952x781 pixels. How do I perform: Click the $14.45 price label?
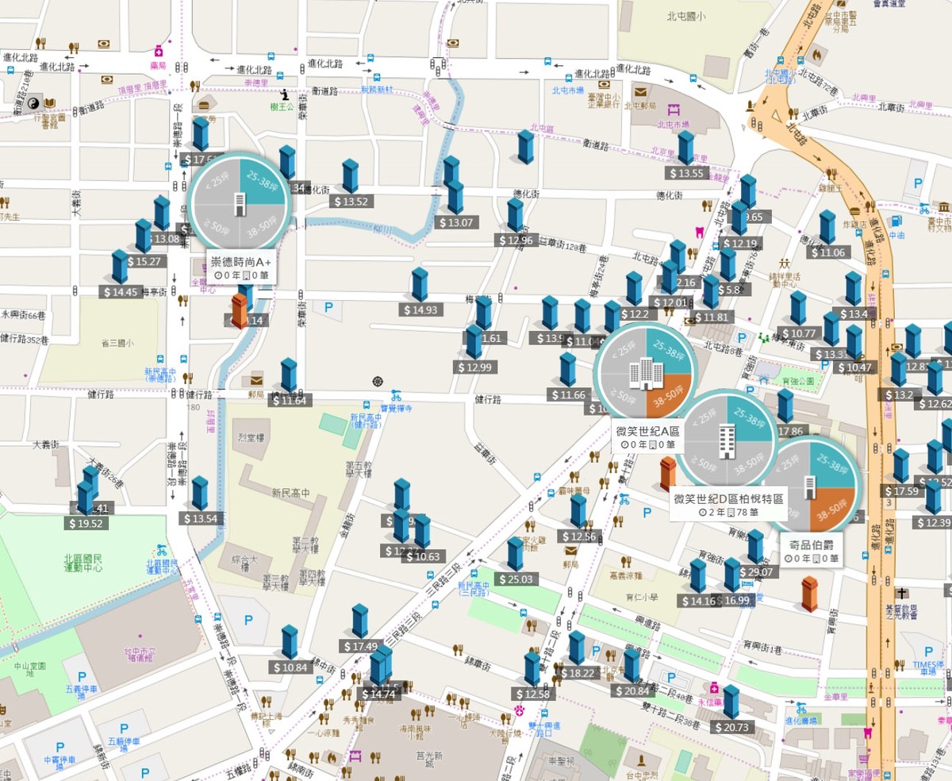pyautogui.click(x=121, y=291)
